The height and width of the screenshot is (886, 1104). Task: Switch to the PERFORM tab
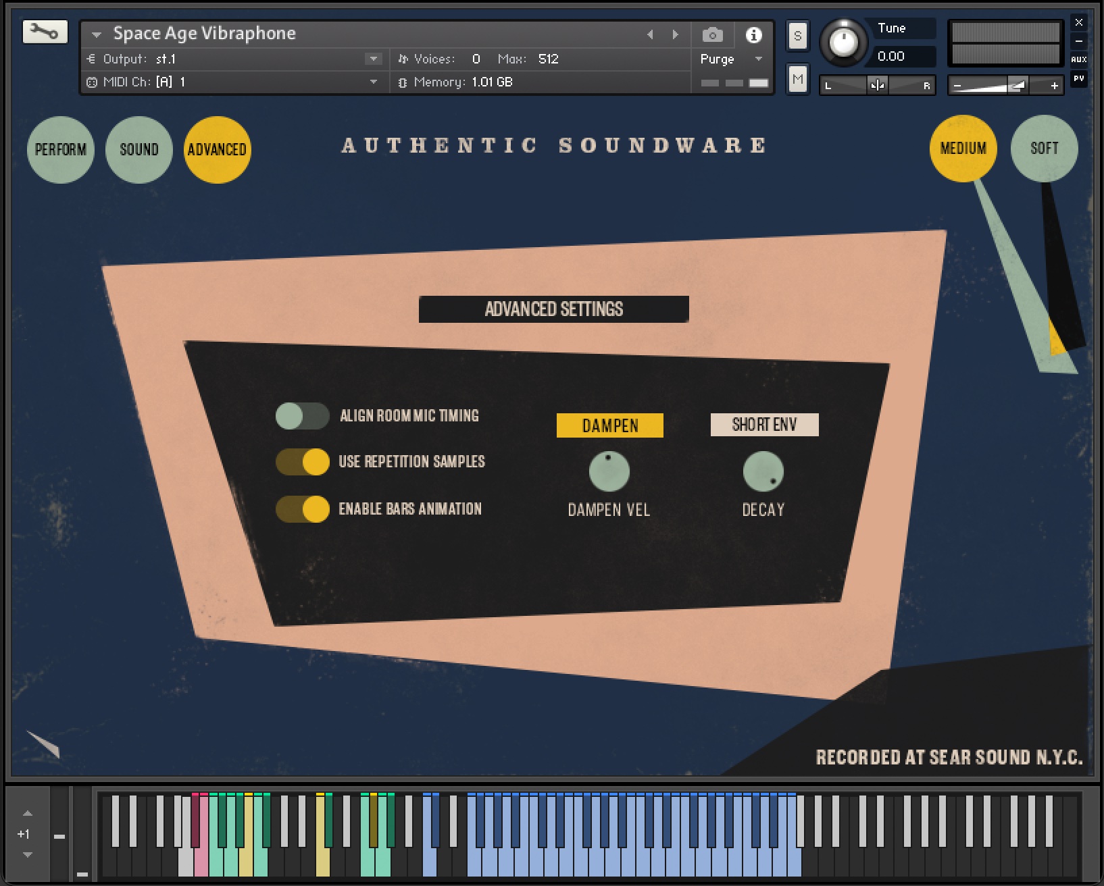point(61,149)
